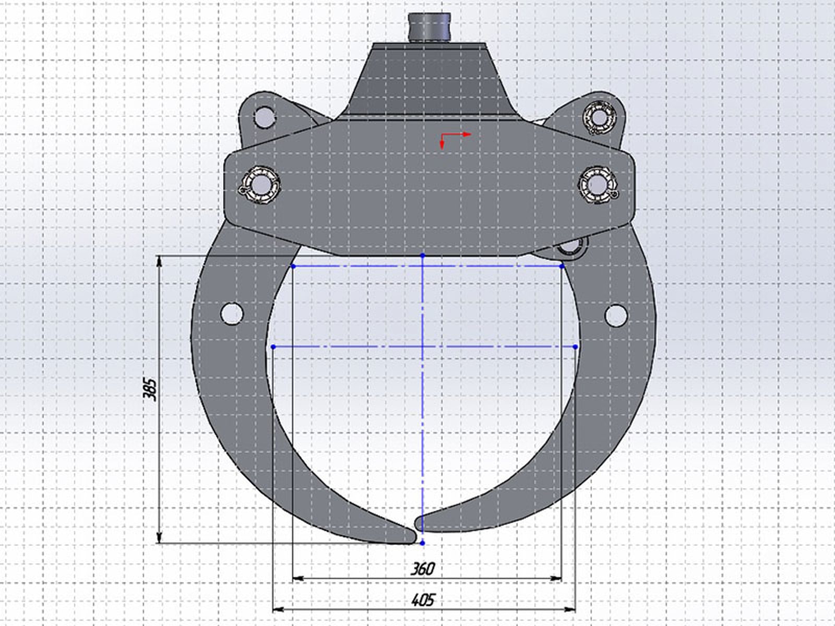The width and height of the screenshot is (835, 626).
Task: Click the hole in the left claw arm
Action: tap(232, 313)
